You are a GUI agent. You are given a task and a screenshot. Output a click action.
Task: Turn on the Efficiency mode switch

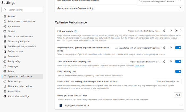tap(178, 31)
